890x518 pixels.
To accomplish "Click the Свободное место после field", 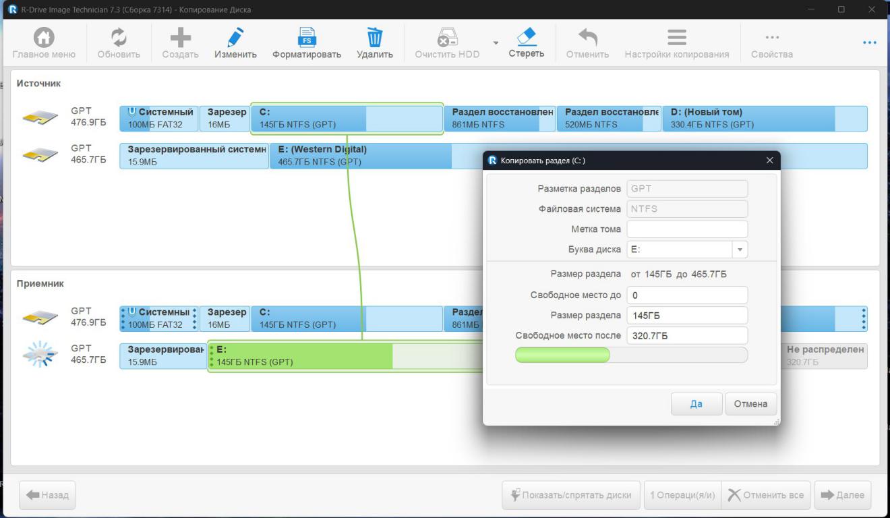I will 686,336.
